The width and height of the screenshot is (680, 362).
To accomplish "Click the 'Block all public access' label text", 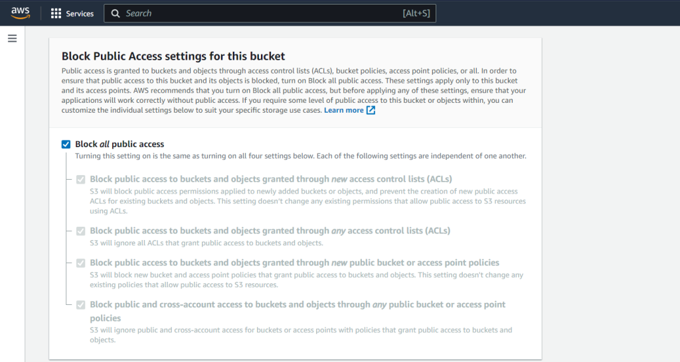I will point(120,144).
